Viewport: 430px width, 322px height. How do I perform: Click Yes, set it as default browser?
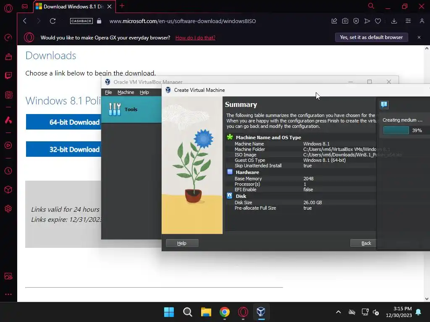point(371,37)
